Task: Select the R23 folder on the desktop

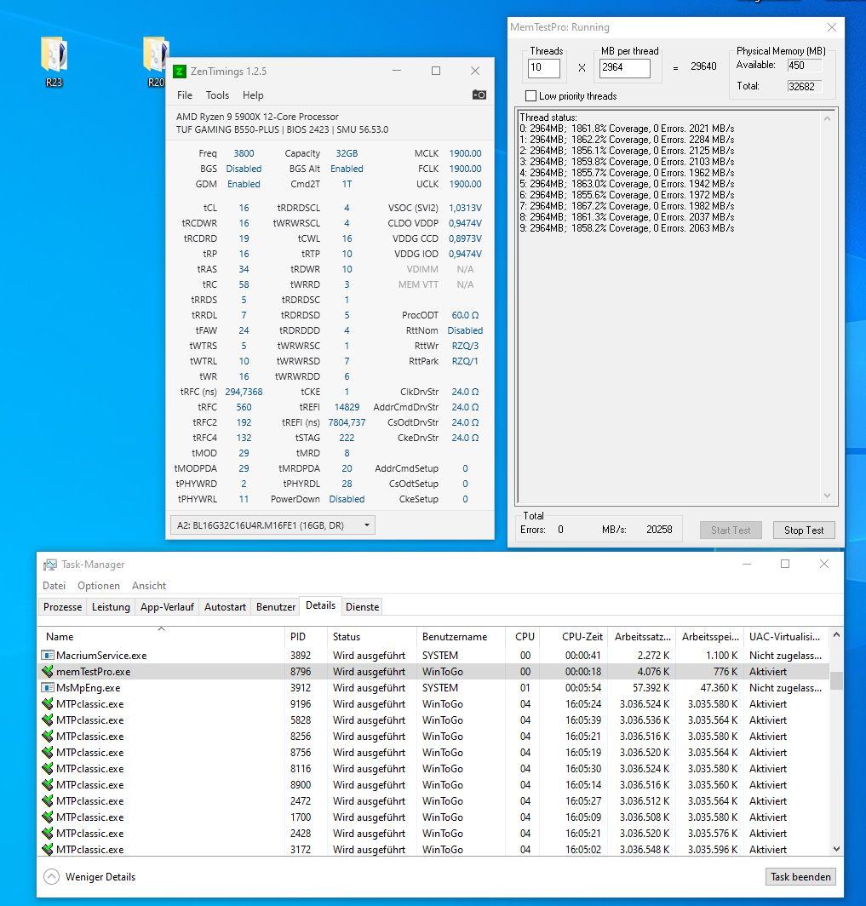Action: pos(54,60)
